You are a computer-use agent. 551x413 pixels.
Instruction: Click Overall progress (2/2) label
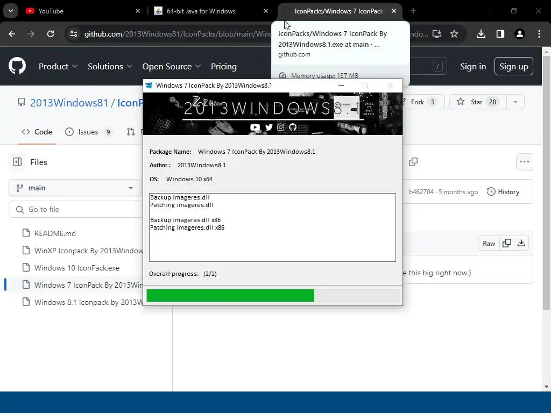click(x=183, y=274)
